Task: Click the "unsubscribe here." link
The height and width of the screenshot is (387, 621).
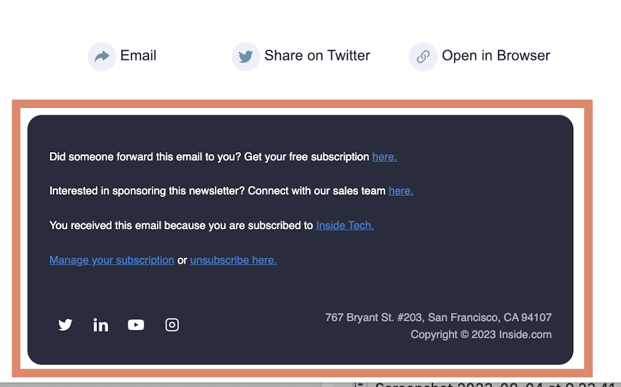Action: [233, 260]
